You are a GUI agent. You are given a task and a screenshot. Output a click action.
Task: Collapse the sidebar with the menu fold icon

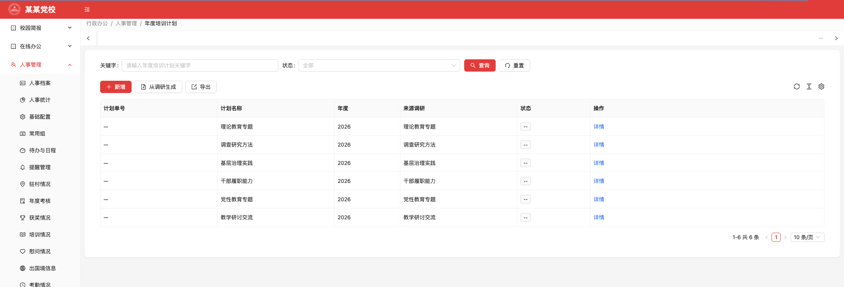pos(87,10)
